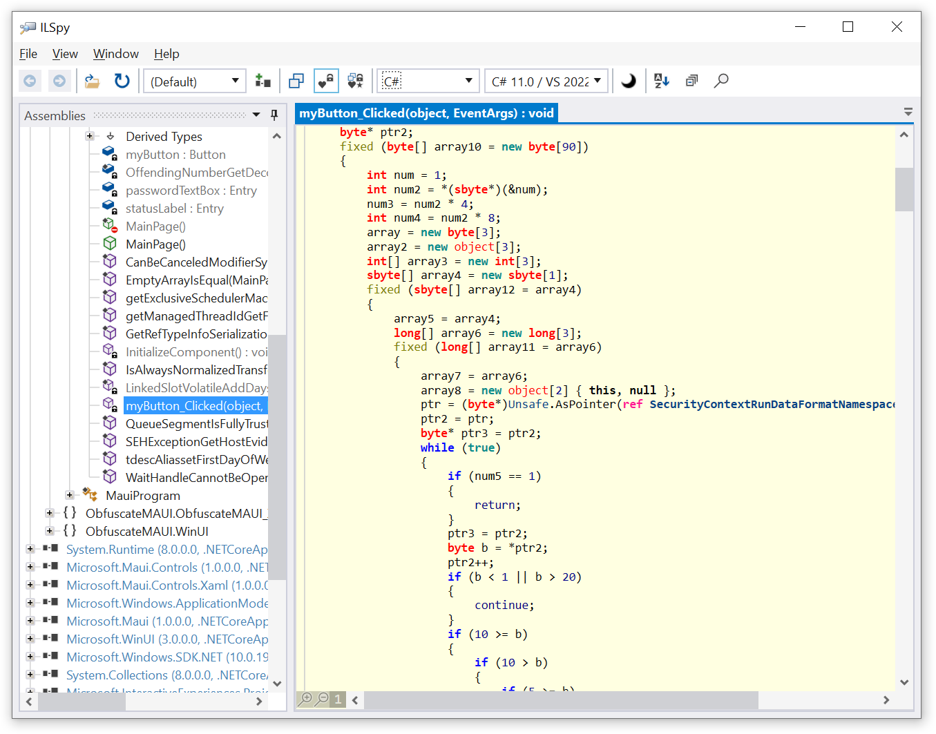The height and width of the screenshot is (734, 936).
Task: Expand the MauiProgram tree node
Action: tap(69, 495)
